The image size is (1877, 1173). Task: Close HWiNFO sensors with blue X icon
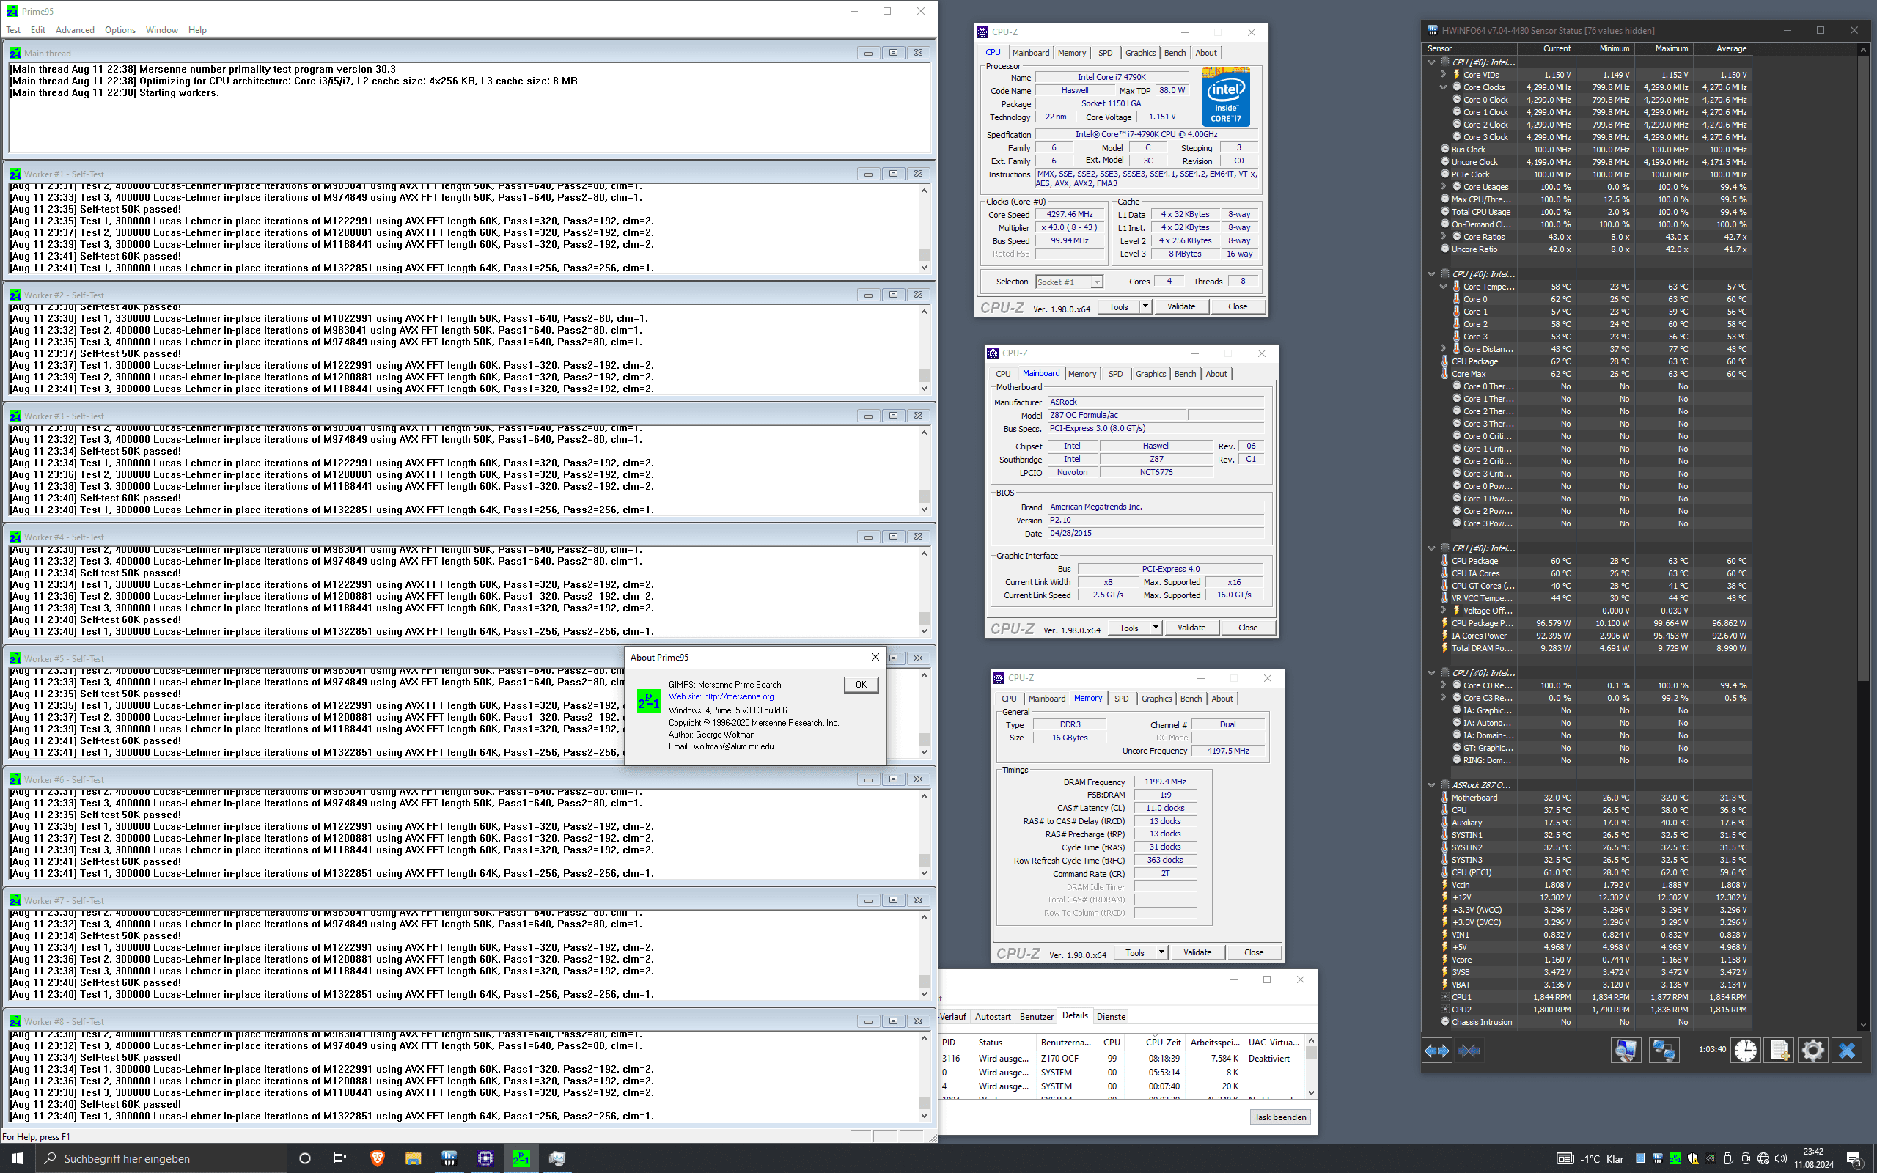point(1847,1051)
